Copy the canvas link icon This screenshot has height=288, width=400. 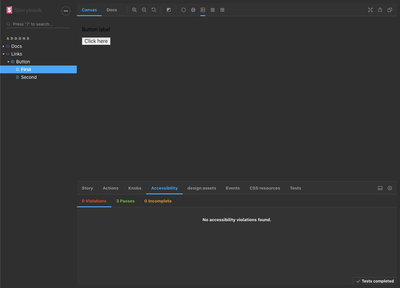click(390, 10)
